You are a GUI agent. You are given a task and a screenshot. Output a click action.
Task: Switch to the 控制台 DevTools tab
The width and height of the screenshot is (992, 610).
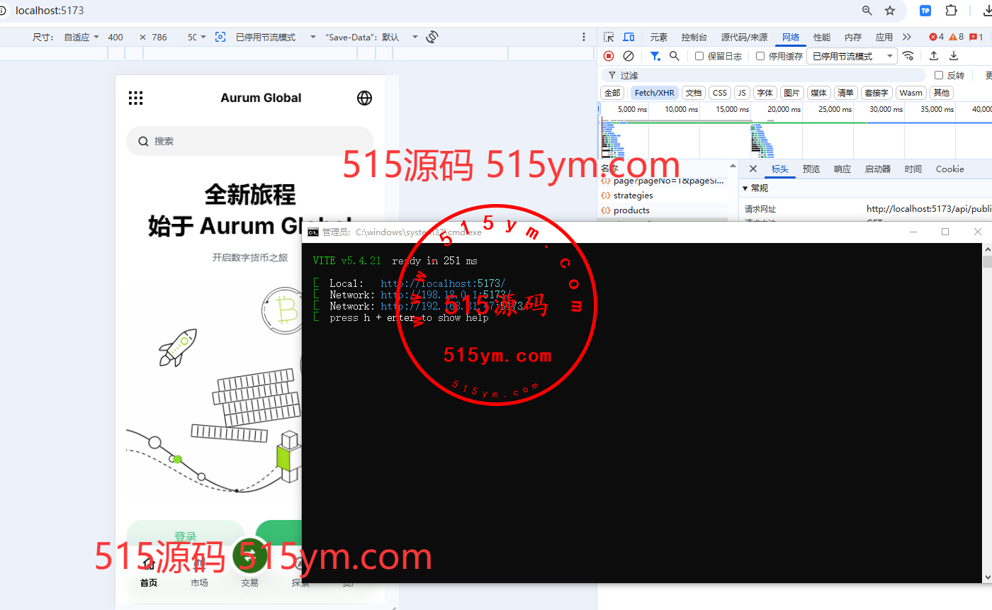[x=694, y=37]
